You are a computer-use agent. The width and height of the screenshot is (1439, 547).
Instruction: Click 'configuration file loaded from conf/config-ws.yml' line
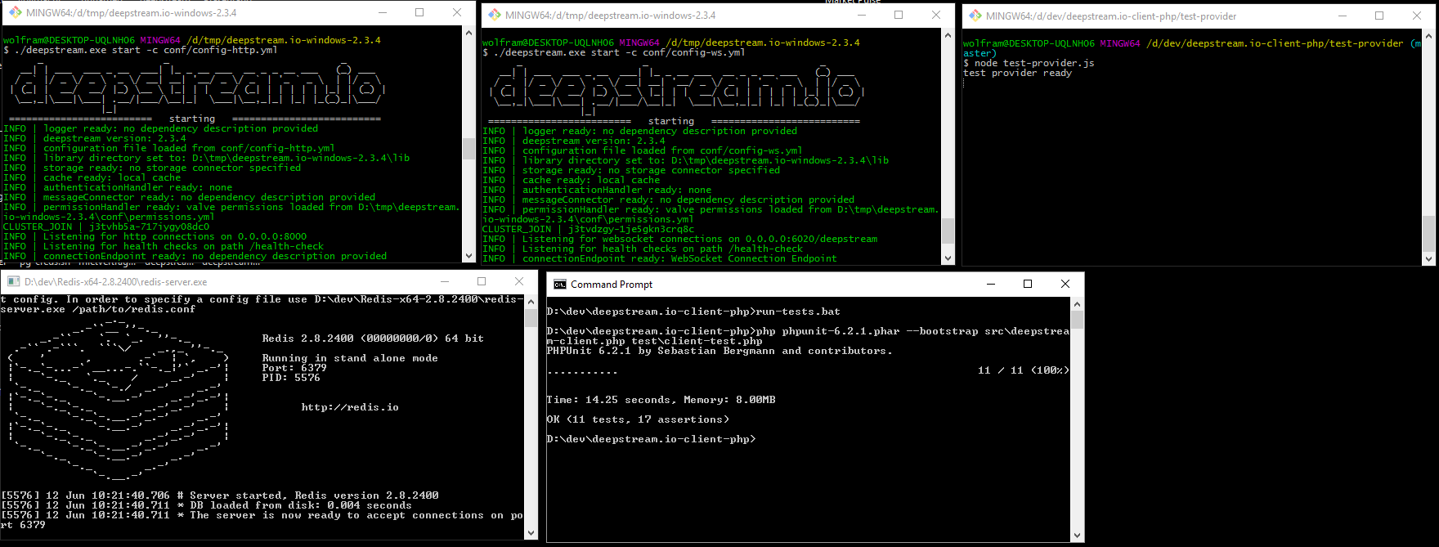point(643,150)
